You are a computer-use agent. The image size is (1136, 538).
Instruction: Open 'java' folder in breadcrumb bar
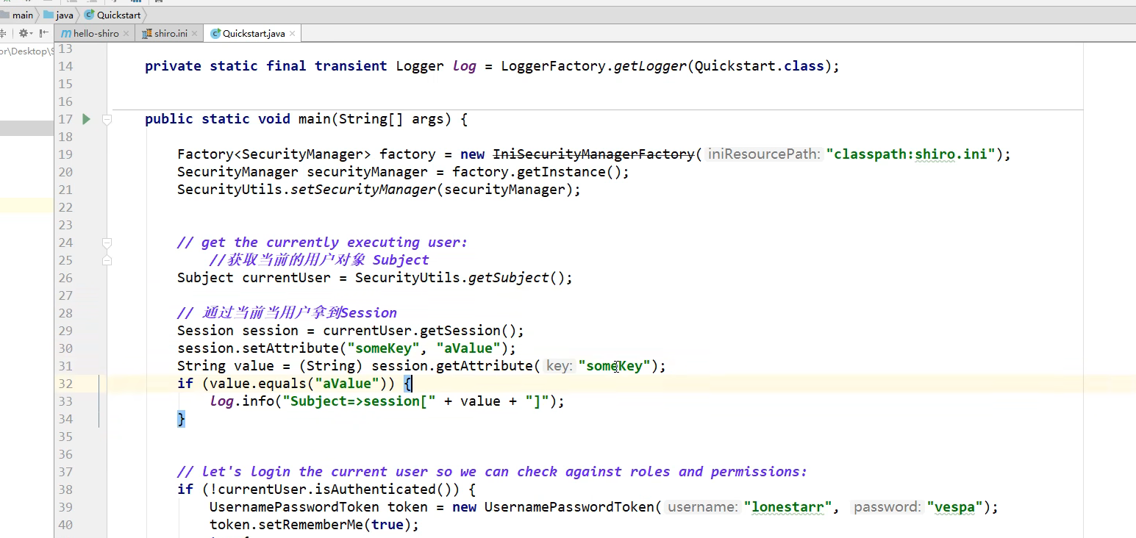59,15
